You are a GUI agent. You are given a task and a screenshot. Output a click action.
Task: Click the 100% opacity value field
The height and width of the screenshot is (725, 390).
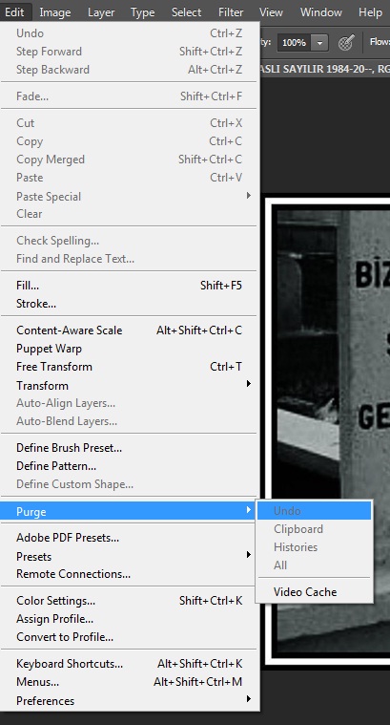point(294,43)
